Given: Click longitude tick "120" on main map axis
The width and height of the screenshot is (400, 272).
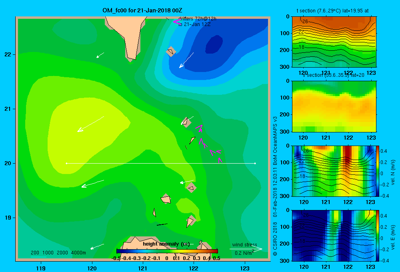Looking at the screenshot, I should coord(92,268).
